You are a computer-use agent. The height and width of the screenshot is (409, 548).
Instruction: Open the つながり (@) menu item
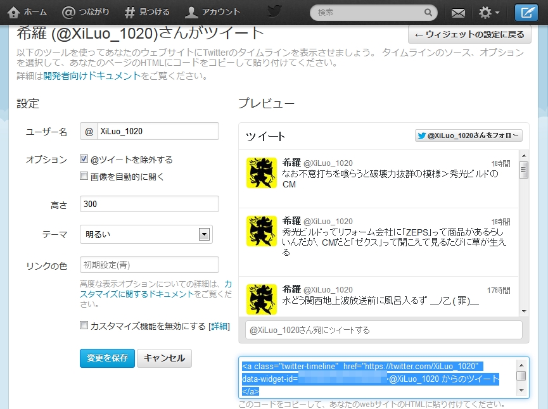click(86, 12)
